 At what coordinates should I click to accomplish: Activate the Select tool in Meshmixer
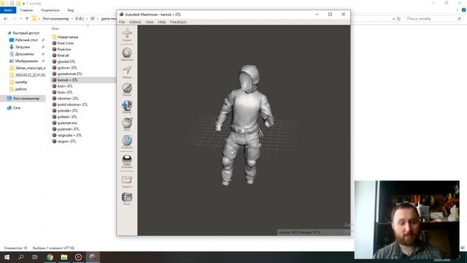coord(127,72)
